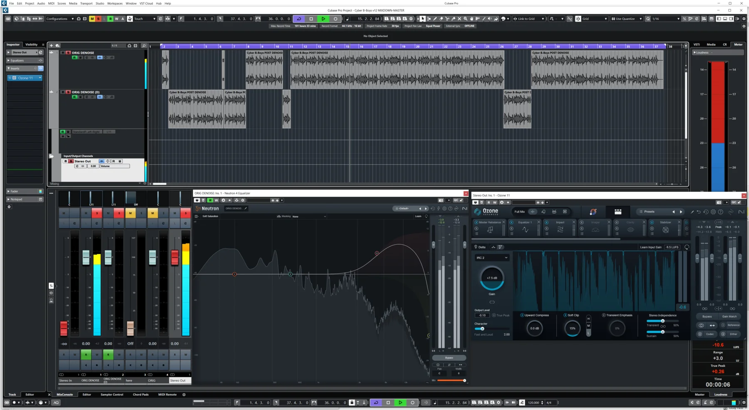Select the Erase tool in toolbar

coord(441,19)
